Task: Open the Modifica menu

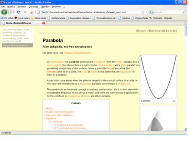Action: (x=11, y=6)
